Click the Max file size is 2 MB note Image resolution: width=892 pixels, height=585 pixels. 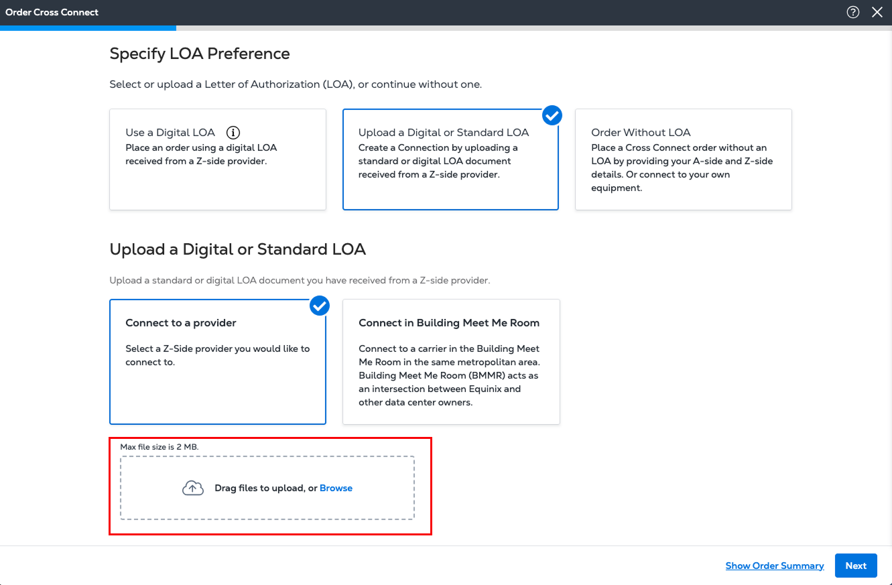[160, 447]
